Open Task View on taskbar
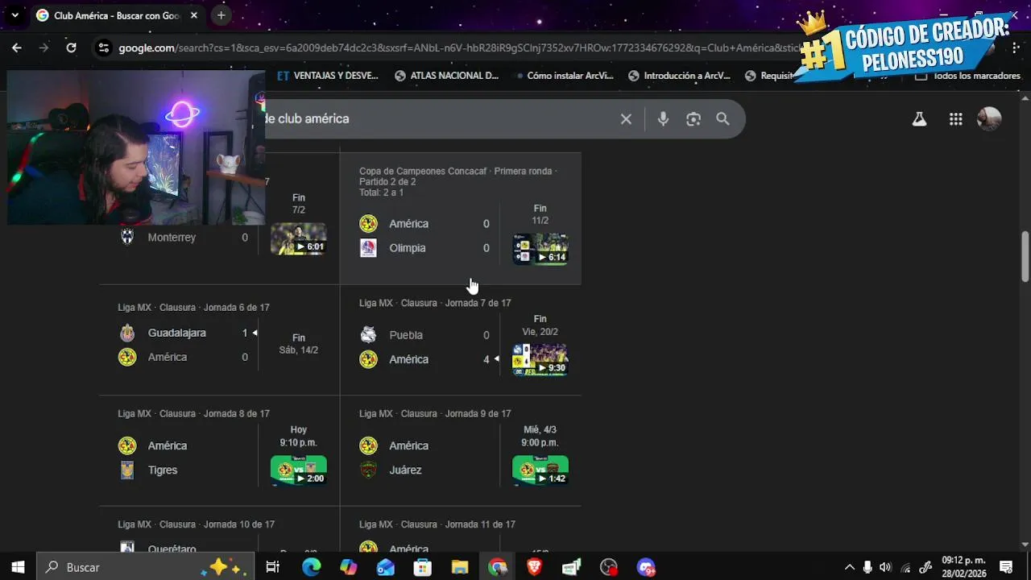 (x=273, y=567)
